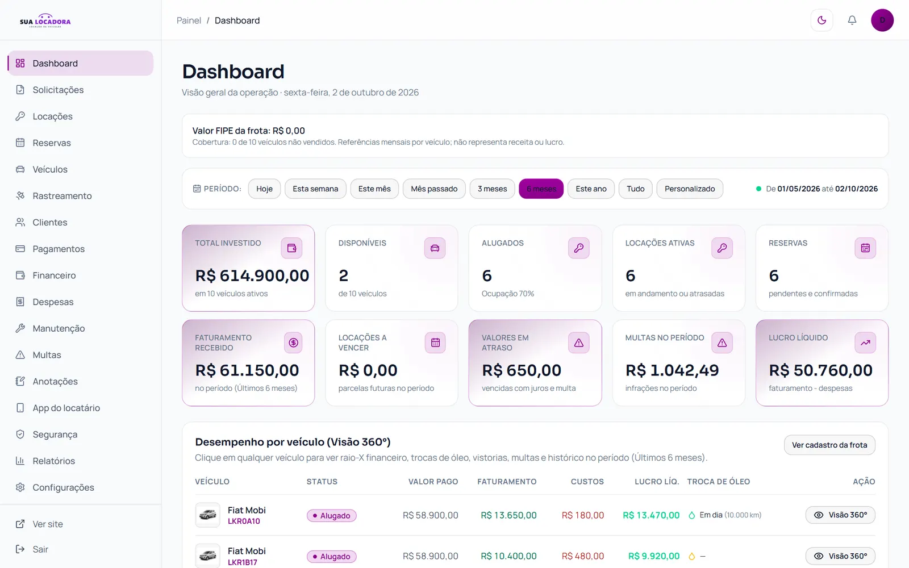Click the Anotações notes icon
909x568 pixels.
20,382
